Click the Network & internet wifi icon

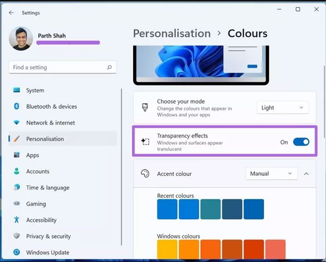17,123
